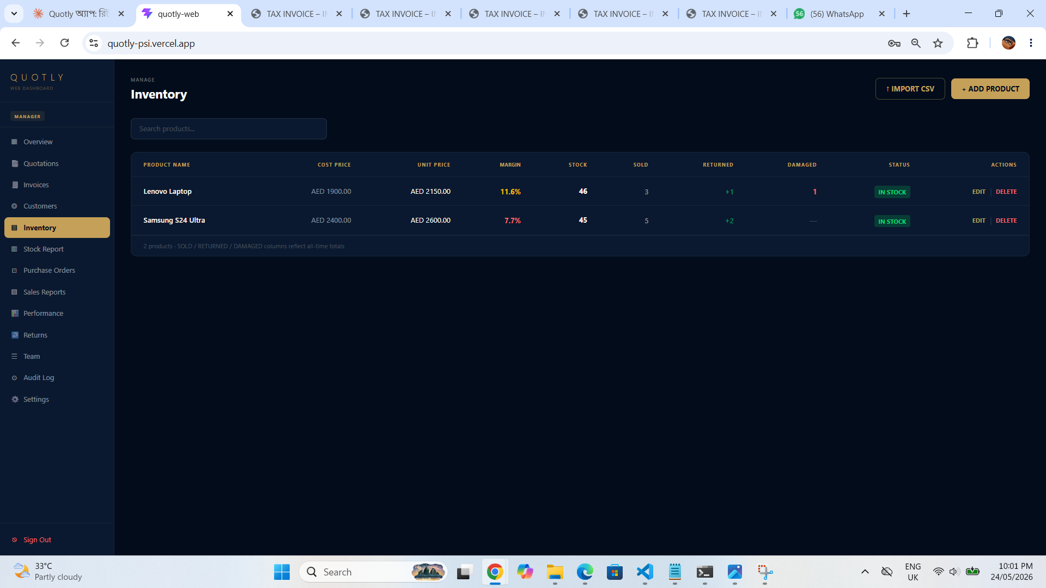Click the Customers icon in sidebar
Viewport: 1046px width, 588px height.
(x=15, y=206)
